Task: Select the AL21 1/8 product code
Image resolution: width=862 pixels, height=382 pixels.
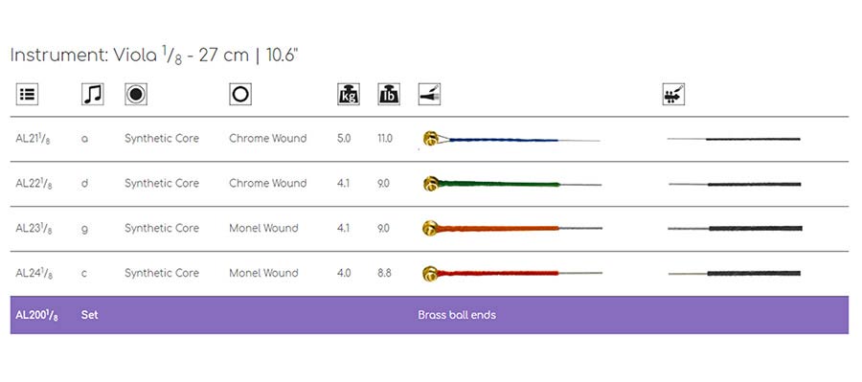Action: click(x=34, y=139)
